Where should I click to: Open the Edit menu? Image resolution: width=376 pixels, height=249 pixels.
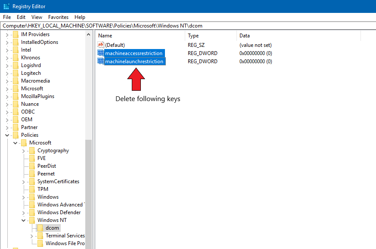pyautogui.click(x=21, y=17)
